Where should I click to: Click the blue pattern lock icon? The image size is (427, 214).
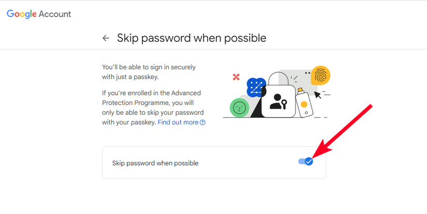(256, 87)
